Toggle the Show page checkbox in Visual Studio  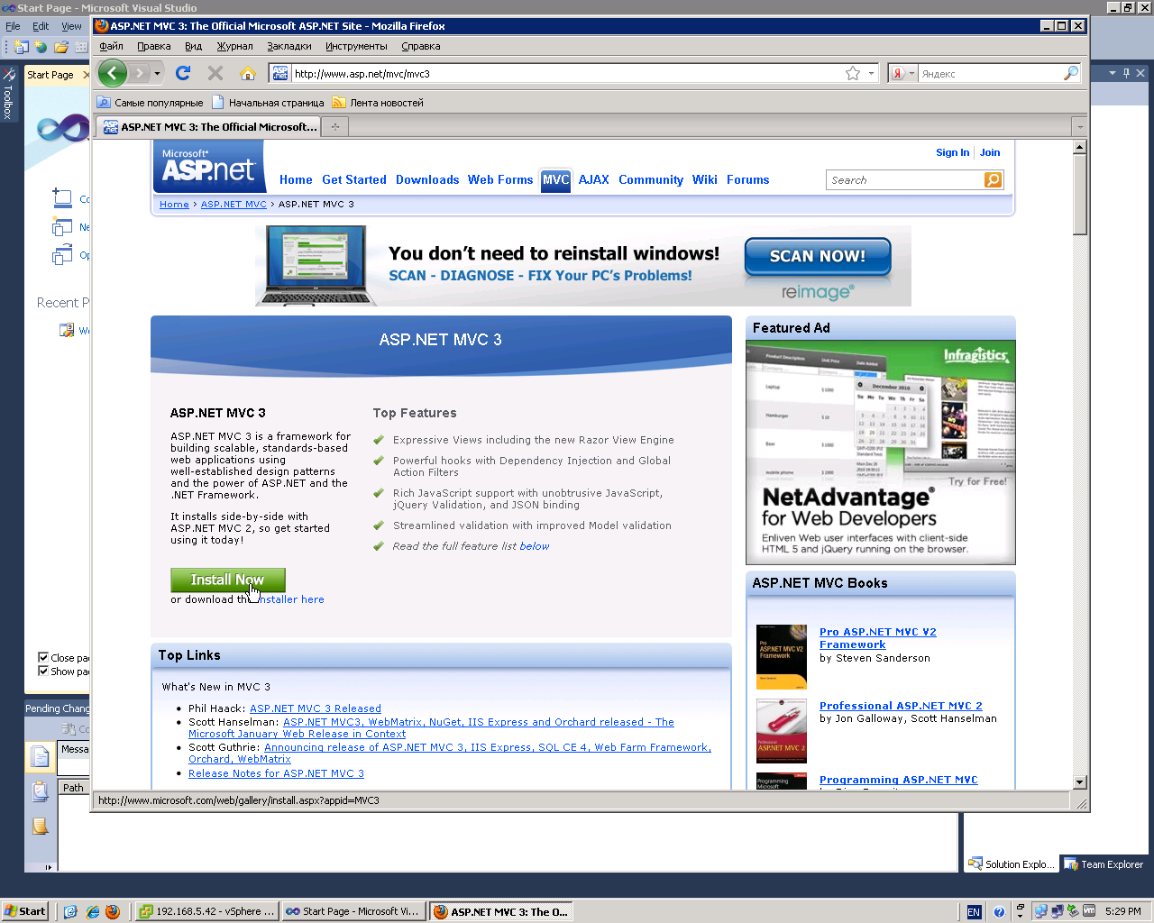pos(43,671)
